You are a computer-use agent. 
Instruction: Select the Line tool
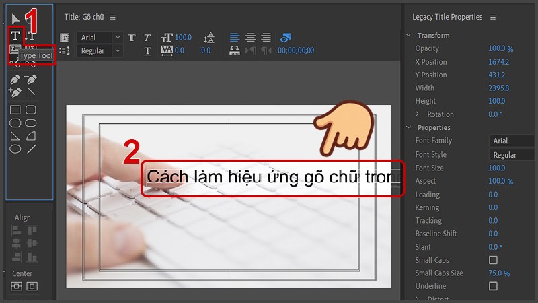pyautogui.click(x=31, y=149)
